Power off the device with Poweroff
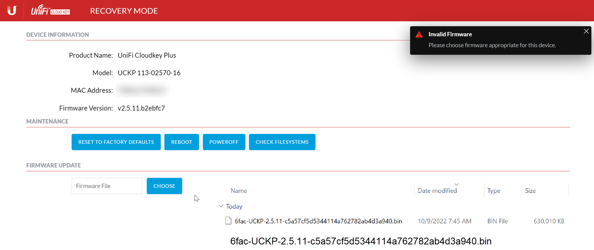 click(224, 142)
